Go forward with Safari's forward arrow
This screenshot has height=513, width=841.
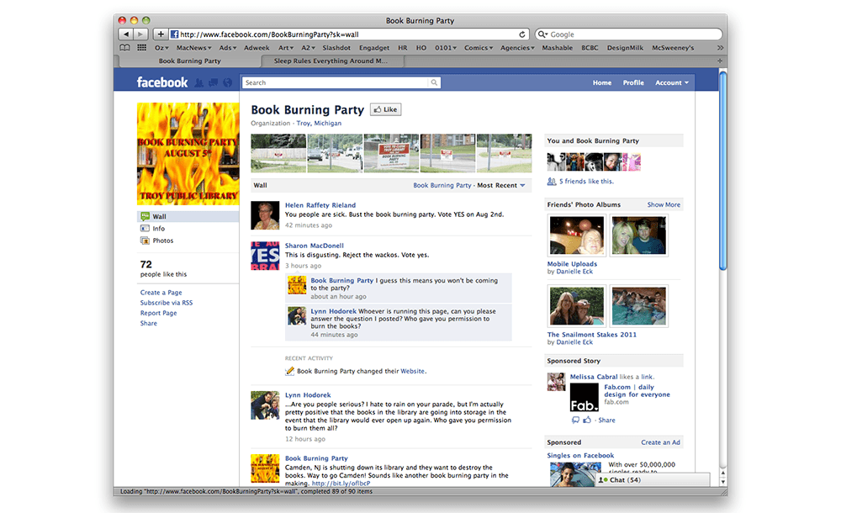pos(140,34)
